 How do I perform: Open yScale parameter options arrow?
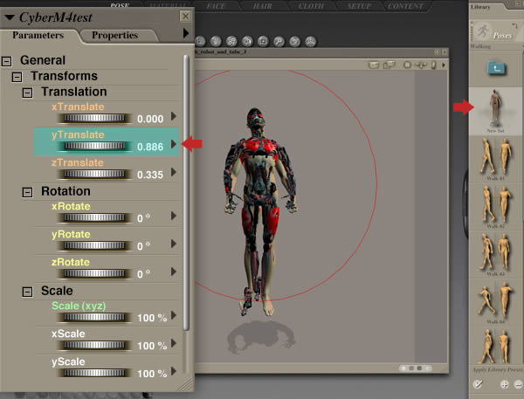tap(174, 371)
